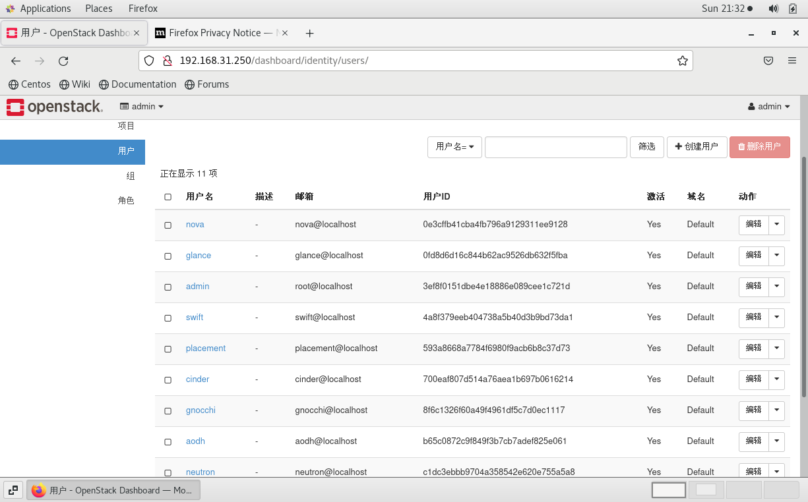The image size is (808, 502).
Task: Open admin user account menu
Action: pos(769,107)
